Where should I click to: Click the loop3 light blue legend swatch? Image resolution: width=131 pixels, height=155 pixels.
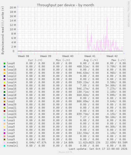[x=4, y=120]
